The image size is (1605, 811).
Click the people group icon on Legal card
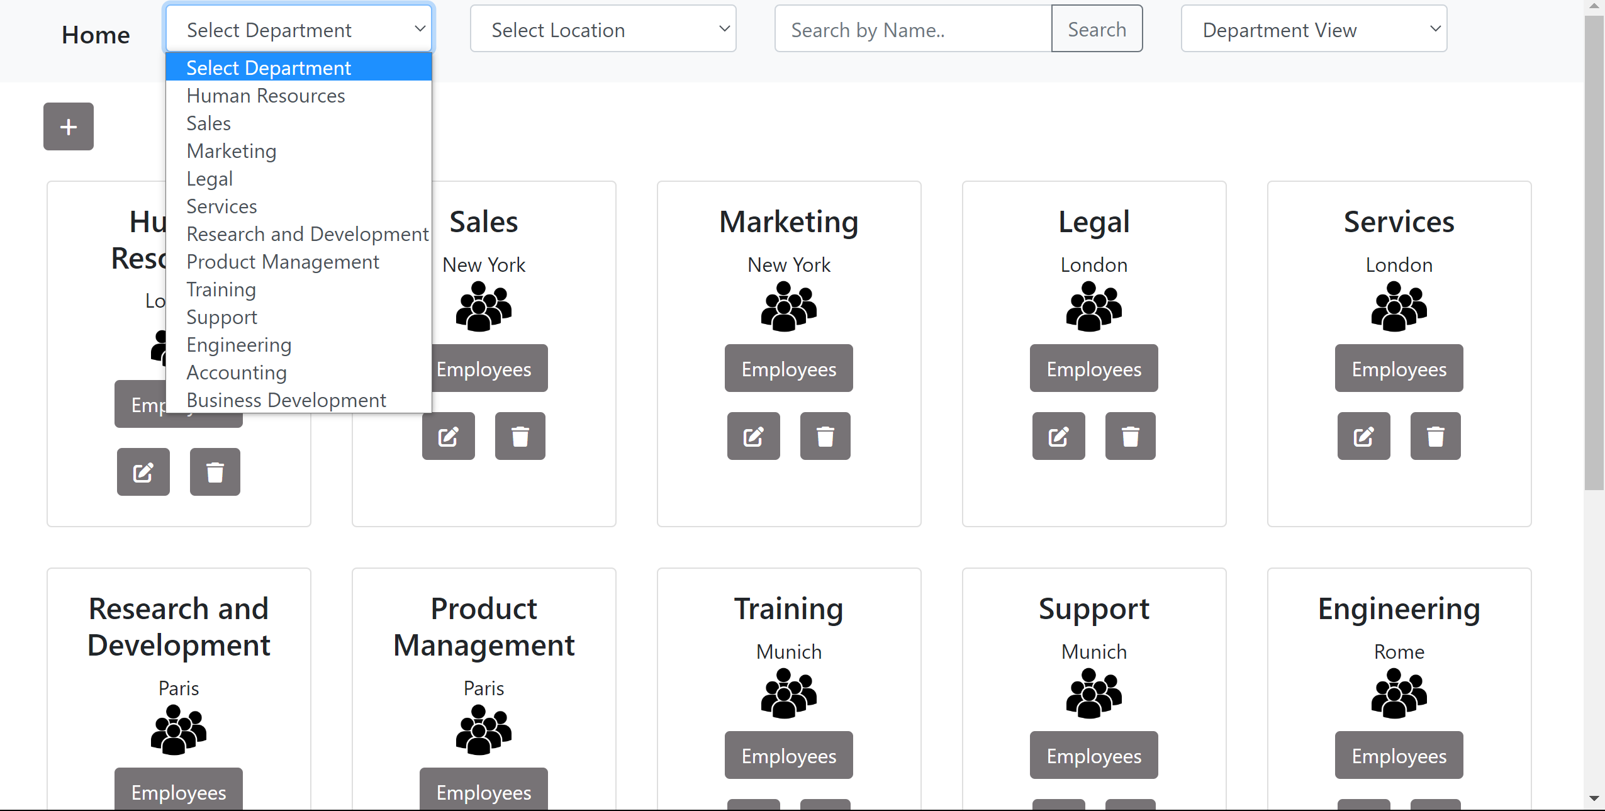click(x=1093, y=306)
